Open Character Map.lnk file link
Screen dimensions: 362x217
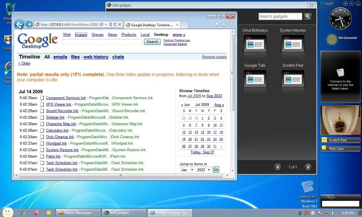pyautogui.click(x=61, y=124)
